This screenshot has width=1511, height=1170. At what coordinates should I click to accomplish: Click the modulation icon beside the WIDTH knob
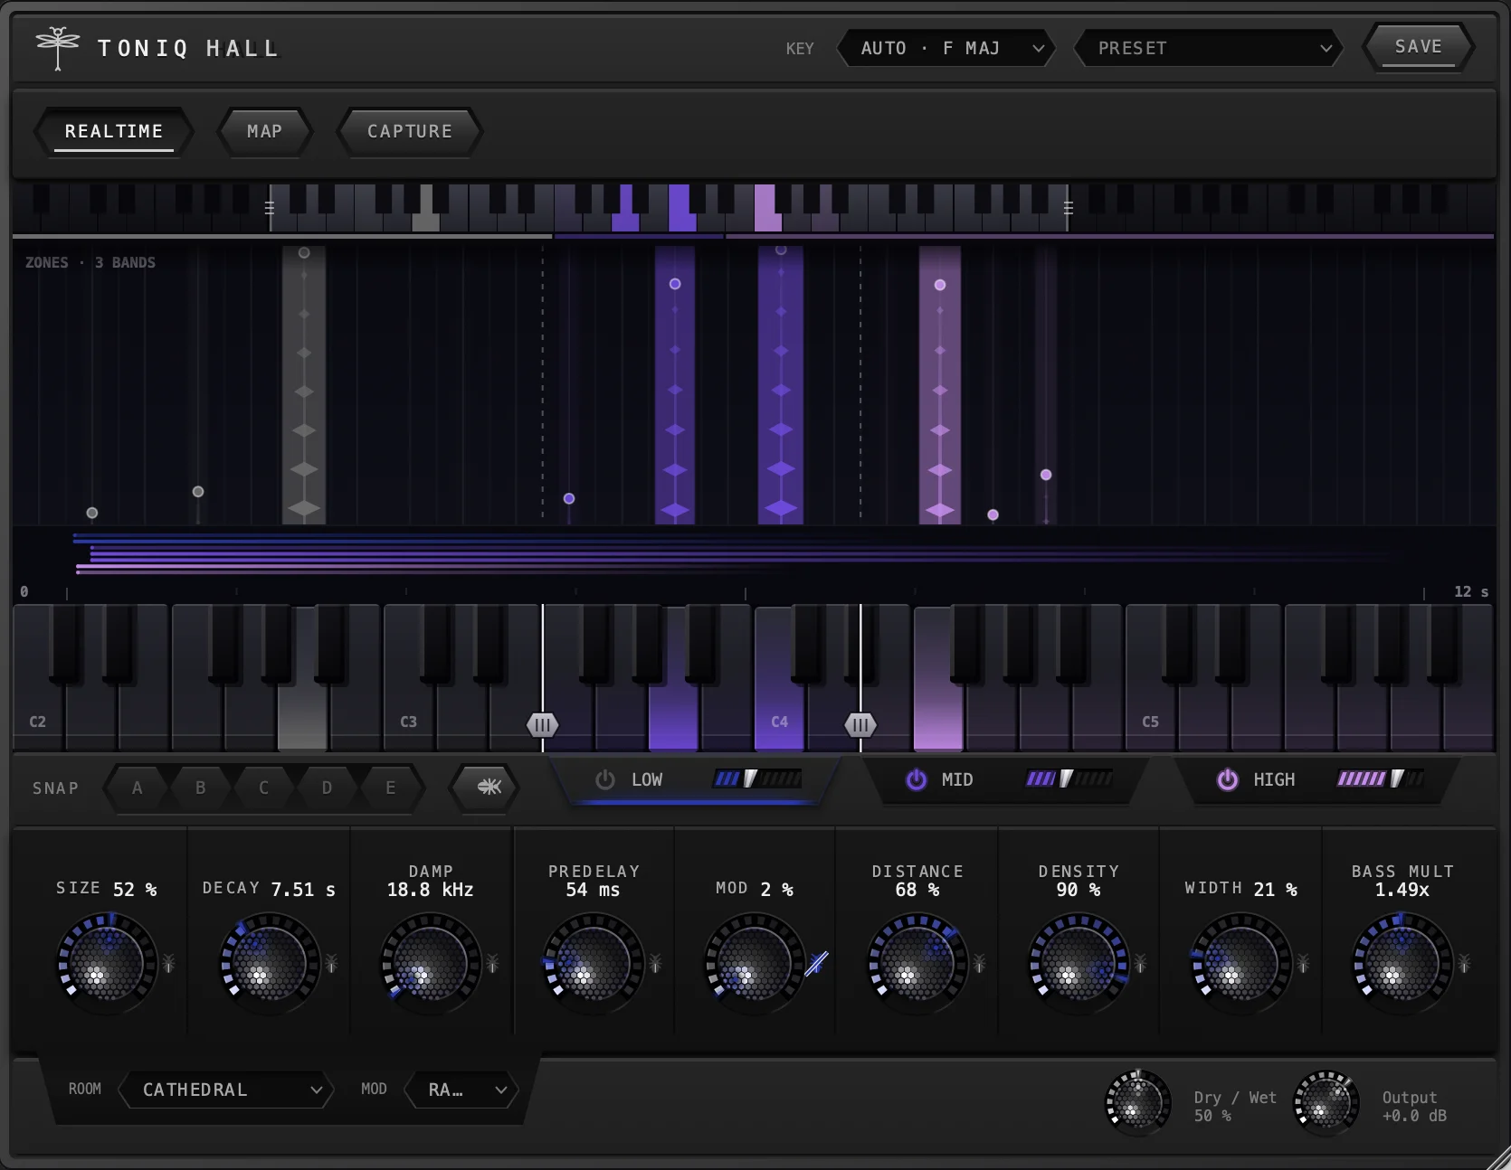pos(1303,964)
